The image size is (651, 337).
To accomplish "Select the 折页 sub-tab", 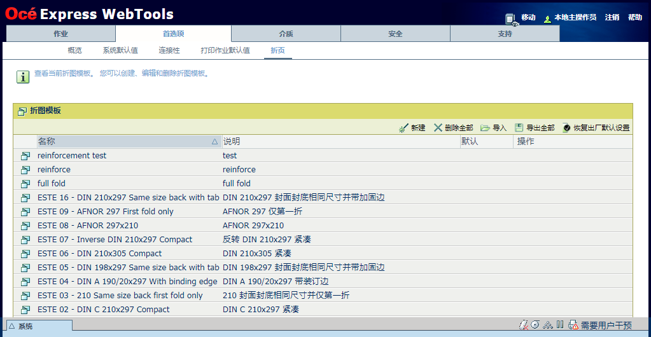I will 277,51.
